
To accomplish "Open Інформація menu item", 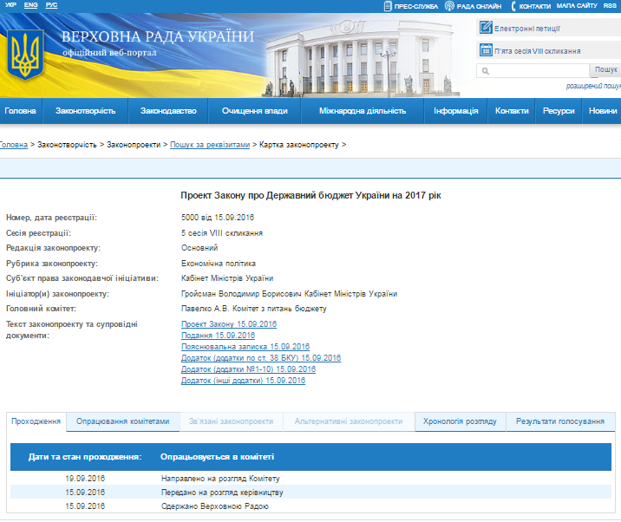I will [x=456, y=111].
